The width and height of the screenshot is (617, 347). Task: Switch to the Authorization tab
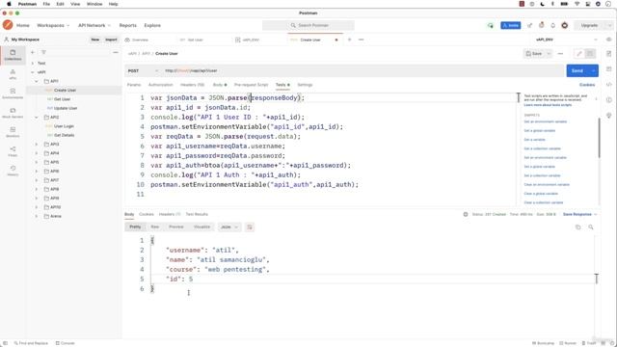(161, 85)
